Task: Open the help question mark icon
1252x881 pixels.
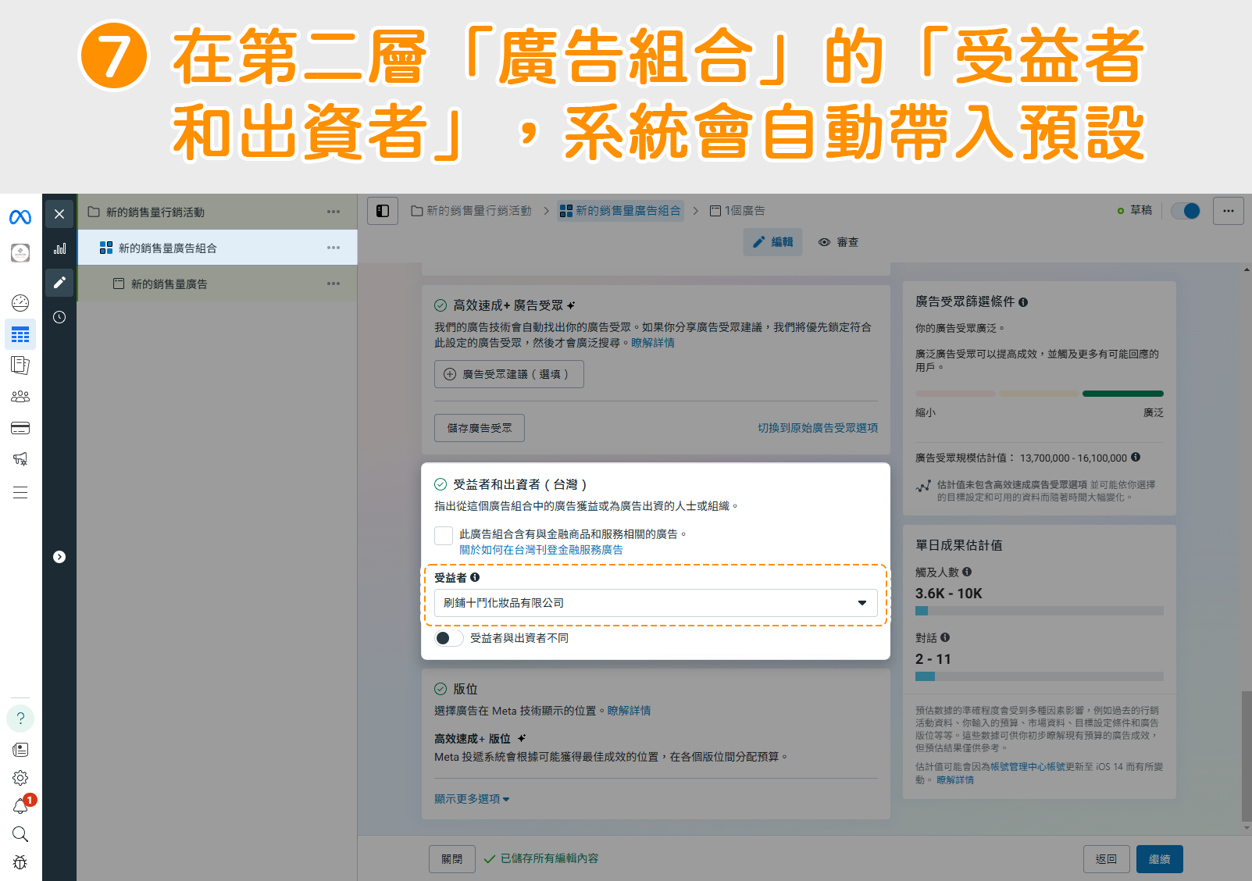Action: 20,719
